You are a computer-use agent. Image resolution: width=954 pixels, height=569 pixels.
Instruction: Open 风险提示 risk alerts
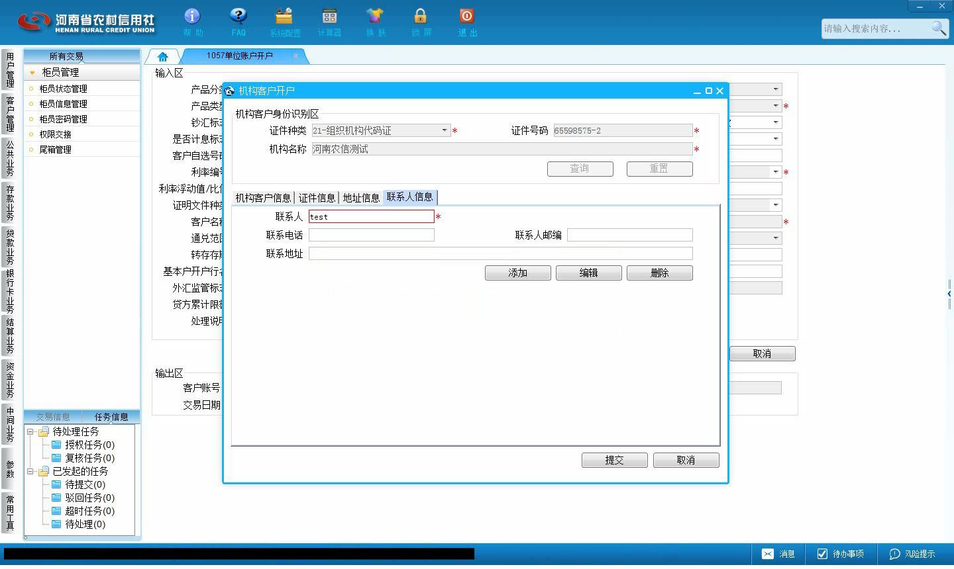pyautogui.click(x=912, y=554)
